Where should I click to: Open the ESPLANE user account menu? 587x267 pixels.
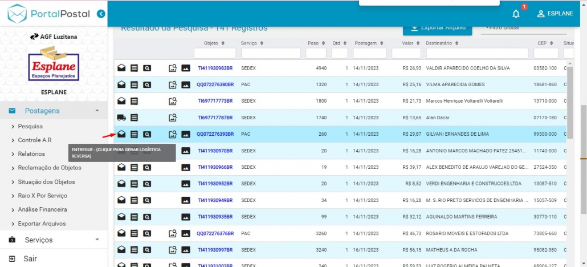point(555,13)
